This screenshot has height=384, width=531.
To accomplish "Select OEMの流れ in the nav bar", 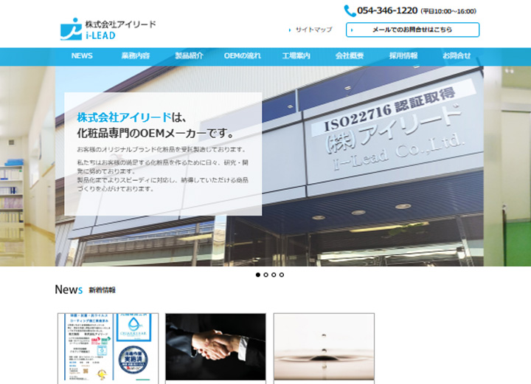I will [243, 56].
